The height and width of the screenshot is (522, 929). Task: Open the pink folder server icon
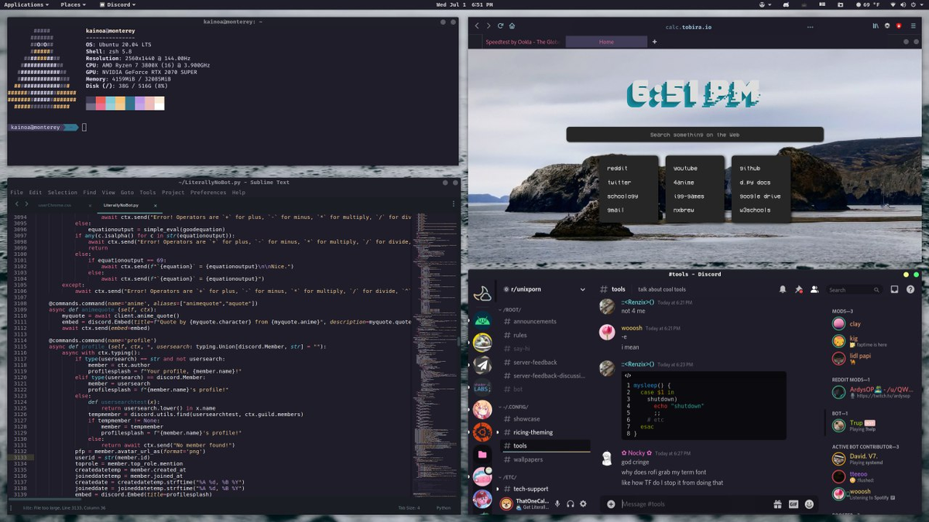coord(482,454)
